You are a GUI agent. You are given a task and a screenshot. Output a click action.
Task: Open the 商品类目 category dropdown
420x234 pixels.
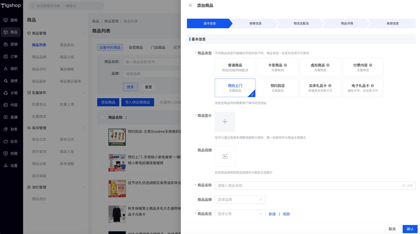click(x=240, y=214)
